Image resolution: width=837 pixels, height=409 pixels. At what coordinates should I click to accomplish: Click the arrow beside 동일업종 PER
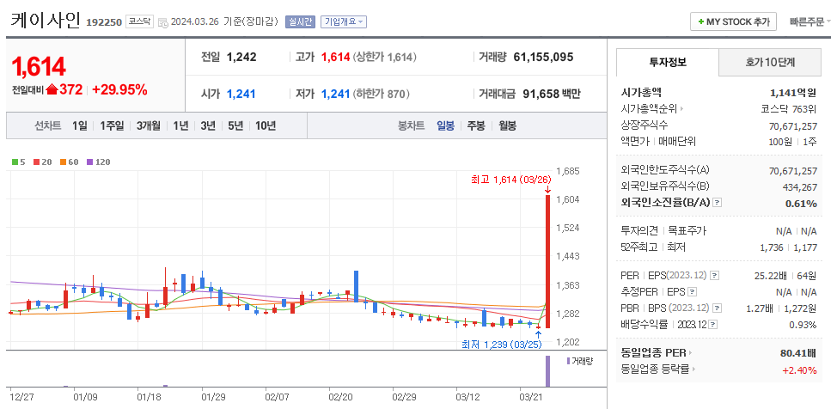tap(690, 353)
